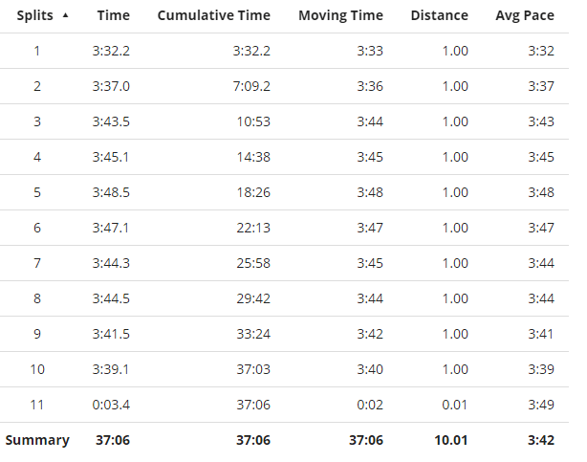
Task: Sort table by the Distance header
Action: pyautogui.click(x=439, y=15)
